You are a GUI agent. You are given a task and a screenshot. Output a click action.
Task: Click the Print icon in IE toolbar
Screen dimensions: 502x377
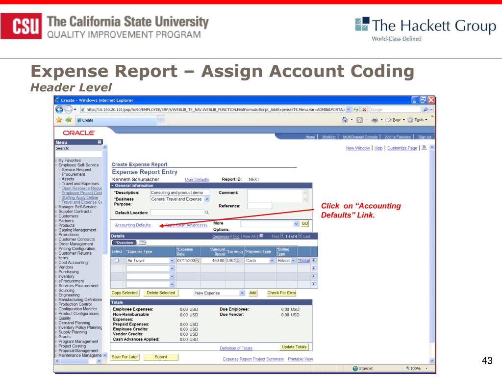(x=375, y=120)
